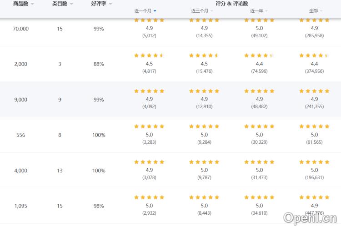Sort by 商品数 column arrow

coord(32,4)
